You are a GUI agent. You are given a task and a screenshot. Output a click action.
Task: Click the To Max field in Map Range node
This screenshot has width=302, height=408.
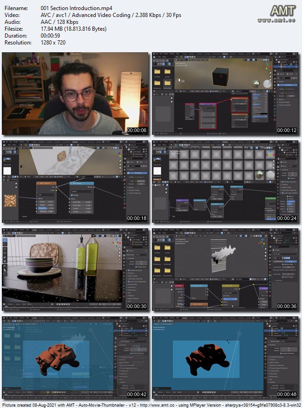coord(81,212)
